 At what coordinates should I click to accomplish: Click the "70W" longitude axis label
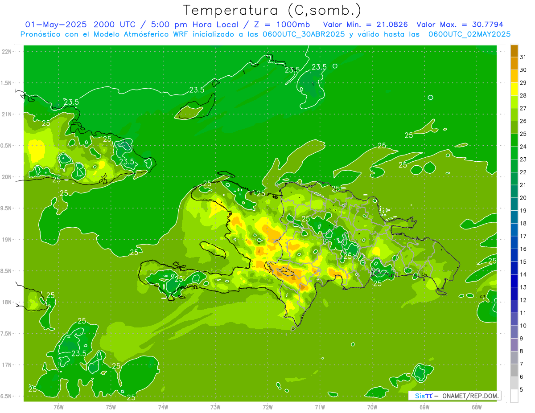pyautogui.click(x=372, y=408)
